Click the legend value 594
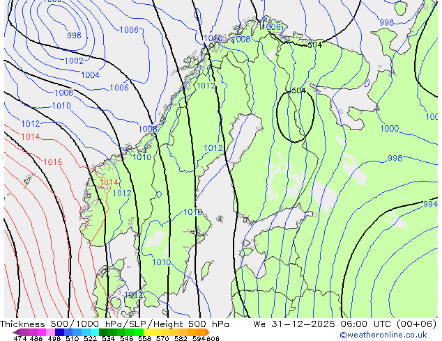The width and height of the screenshot is (442, 341). [x=199, y=338]
